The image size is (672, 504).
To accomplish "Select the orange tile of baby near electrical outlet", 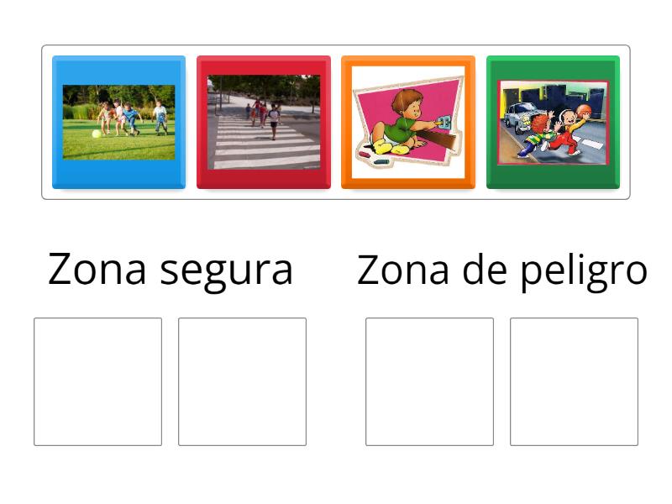I will [x=411, y=122].
